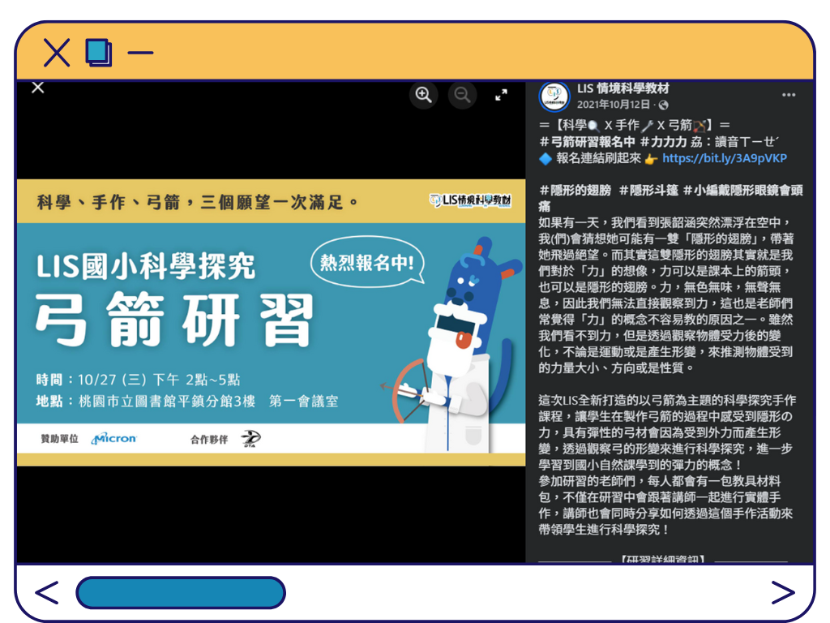Viewport: 830px width, 623px height.
Task: Open hashtag #弓箭研習報名中
Action: [587, 141]
